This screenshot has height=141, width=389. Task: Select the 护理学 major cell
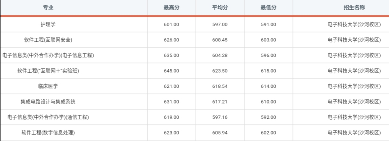[48, 24]
